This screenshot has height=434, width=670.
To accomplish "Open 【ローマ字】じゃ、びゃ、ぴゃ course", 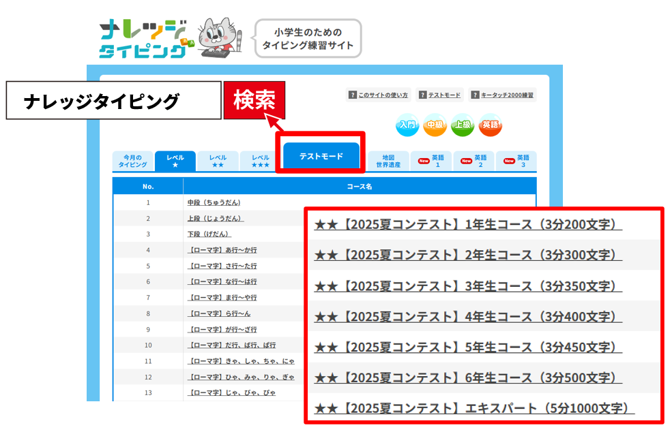I will [231, 392].
